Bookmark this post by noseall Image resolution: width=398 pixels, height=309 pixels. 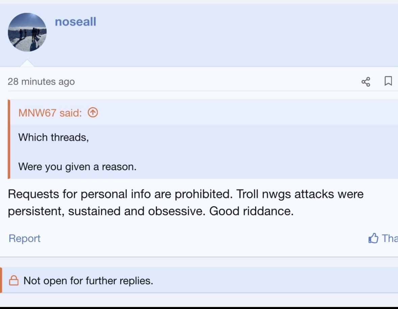388,81
